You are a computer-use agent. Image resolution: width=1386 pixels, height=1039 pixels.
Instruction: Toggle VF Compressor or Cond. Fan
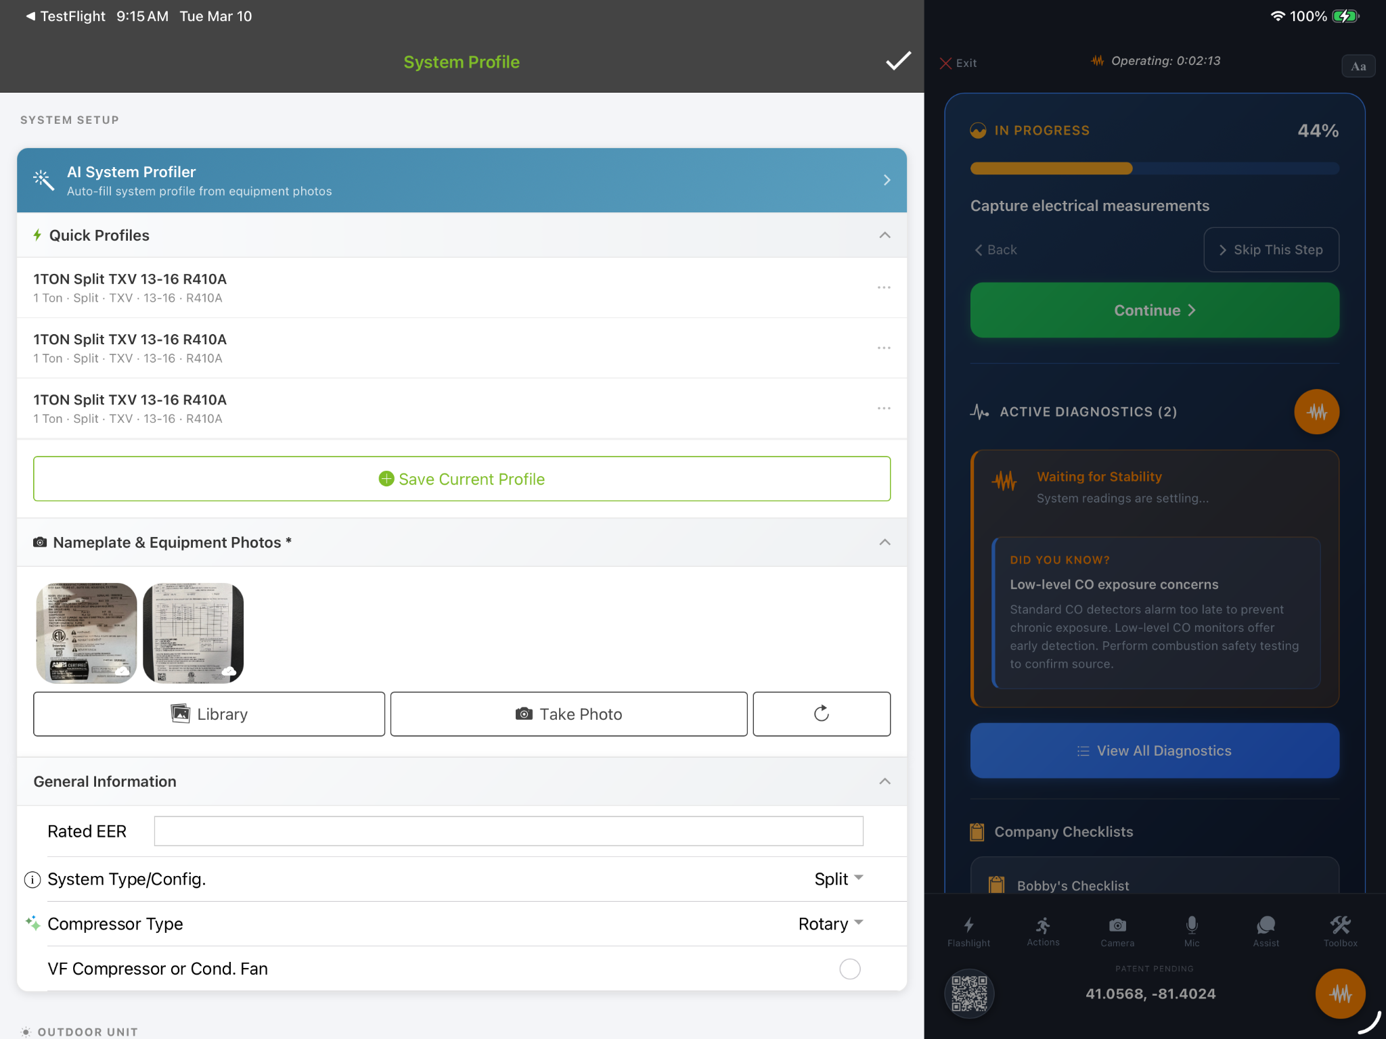point(849,969)
